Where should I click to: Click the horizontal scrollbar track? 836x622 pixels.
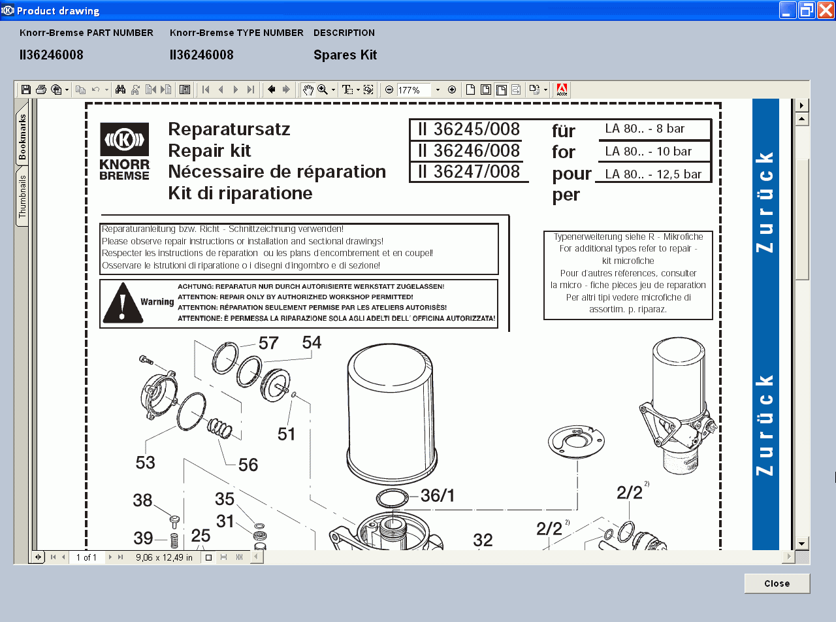point(522,557)
